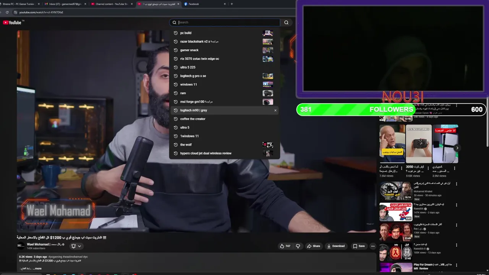Click history clock icon beside 'pc build'
Viewport: 489px width, 275px height.
pyautogui.click(x=175, y=33)
